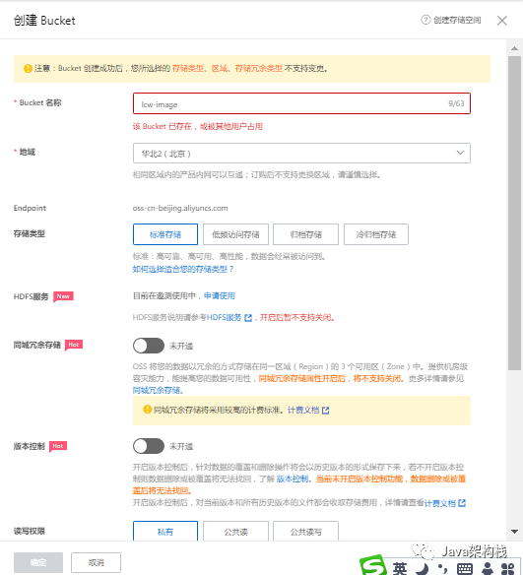The height and width of the screenshot is (575, 523).
Task: Click external link icon beside HDFS服务
Action: click(x=248, y=318)
